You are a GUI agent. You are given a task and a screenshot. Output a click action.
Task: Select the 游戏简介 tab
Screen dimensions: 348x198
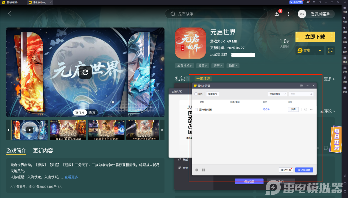tap(16, 151)
